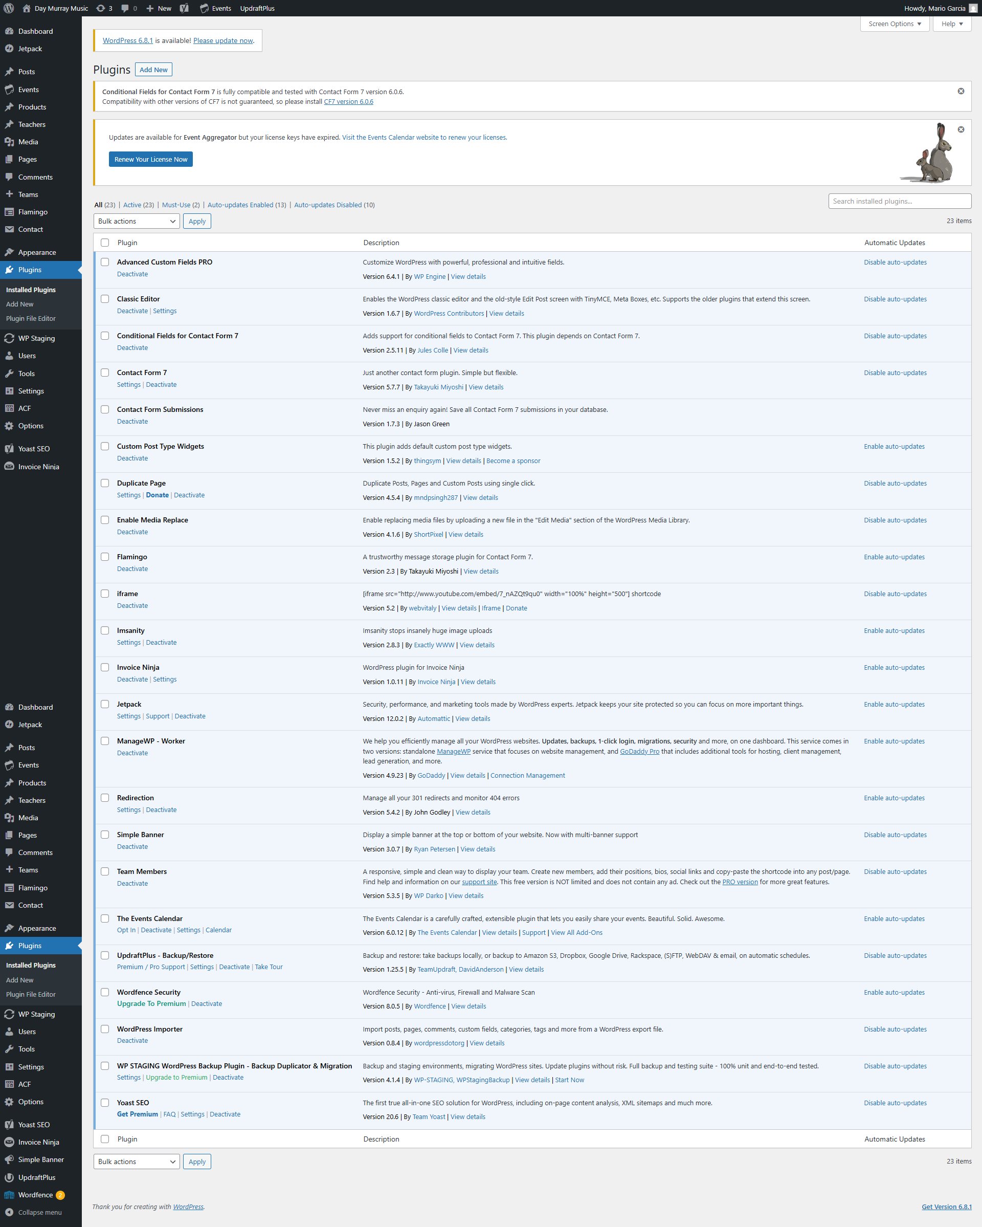Click Opt In under The Events Calendar

(x=126, y=930)
